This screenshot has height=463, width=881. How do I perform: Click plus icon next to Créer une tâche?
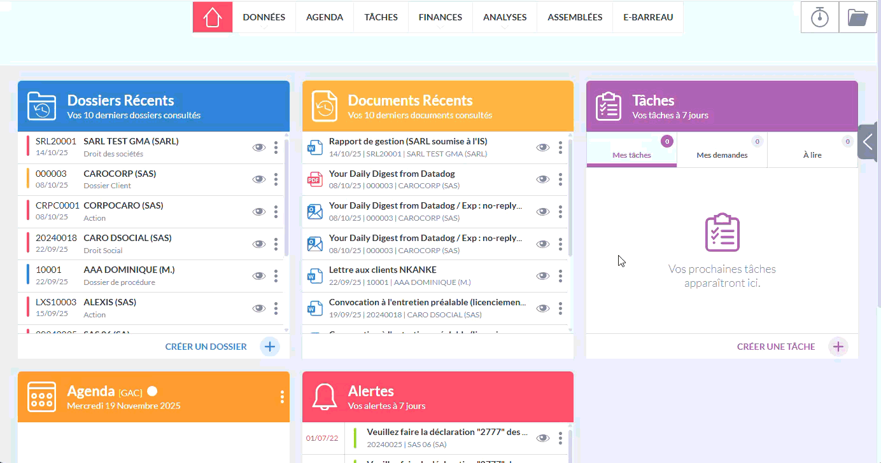coord(838,347)
